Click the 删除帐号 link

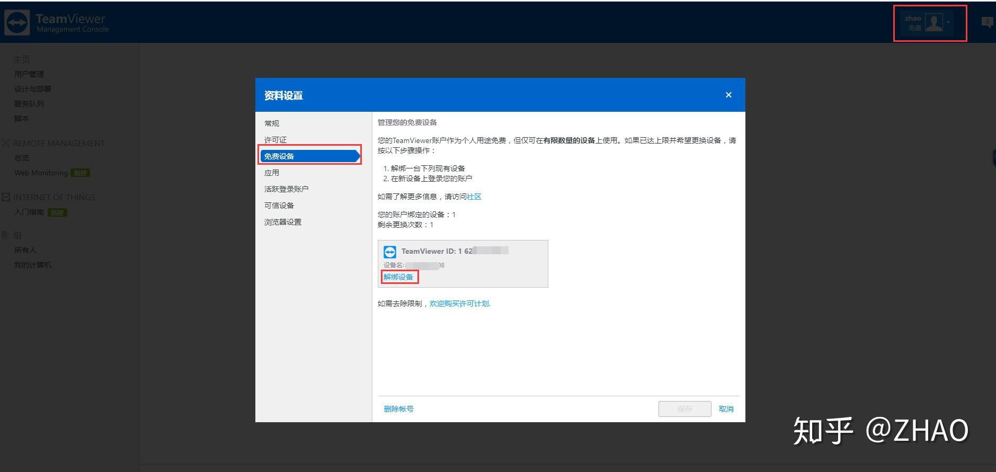(x=399, y=409)
